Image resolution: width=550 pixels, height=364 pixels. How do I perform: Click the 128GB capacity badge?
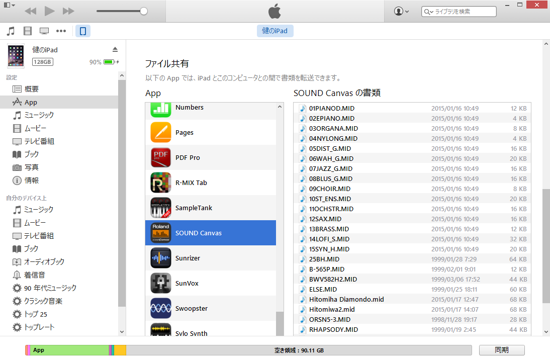42,62
